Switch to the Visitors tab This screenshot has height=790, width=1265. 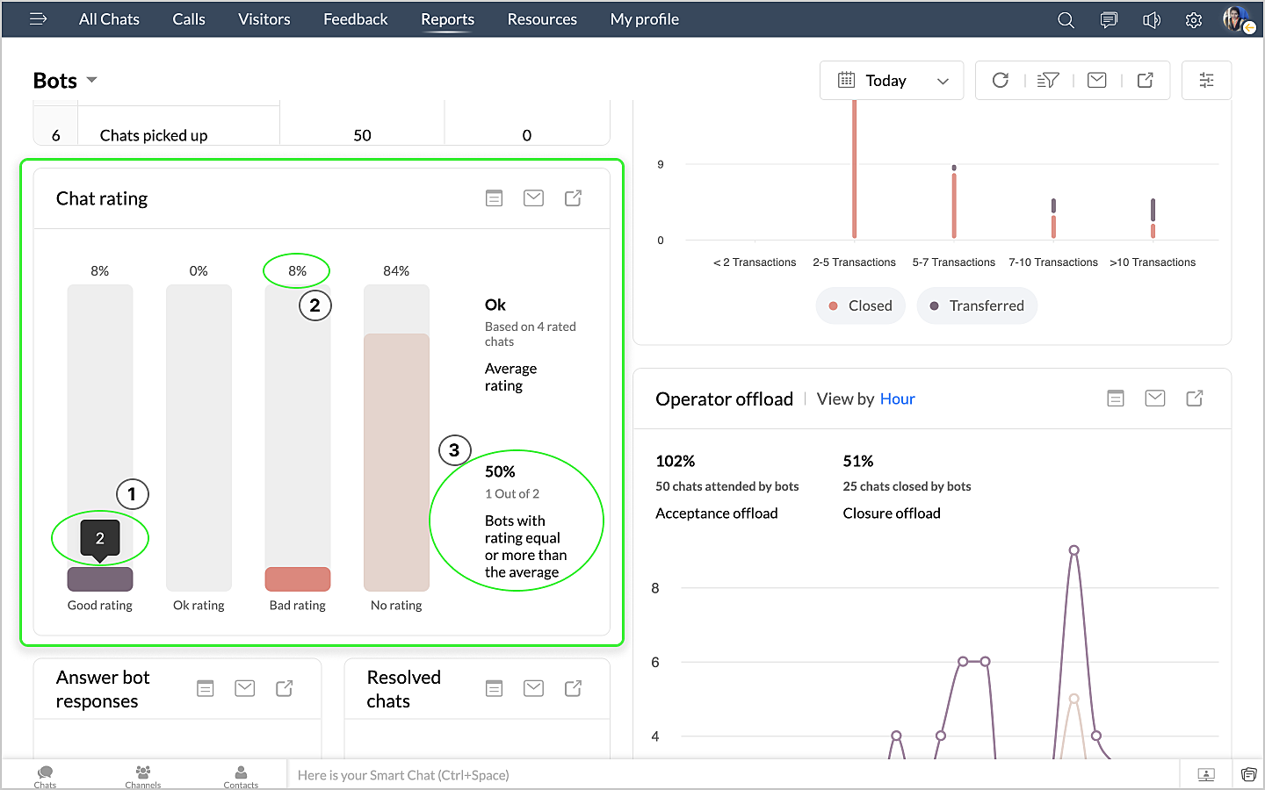[264, 19]
